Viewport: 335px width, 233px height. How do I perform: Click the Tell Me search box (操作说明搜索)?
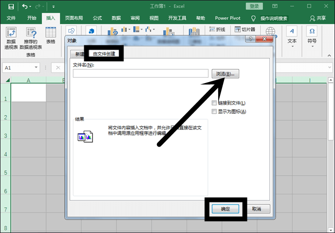(274, 19)
